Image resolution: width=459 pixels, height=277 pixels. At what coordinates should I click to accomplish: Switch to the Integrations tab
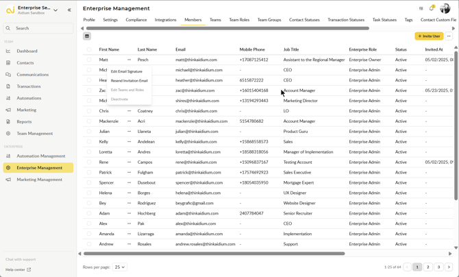tap(165, 20)
